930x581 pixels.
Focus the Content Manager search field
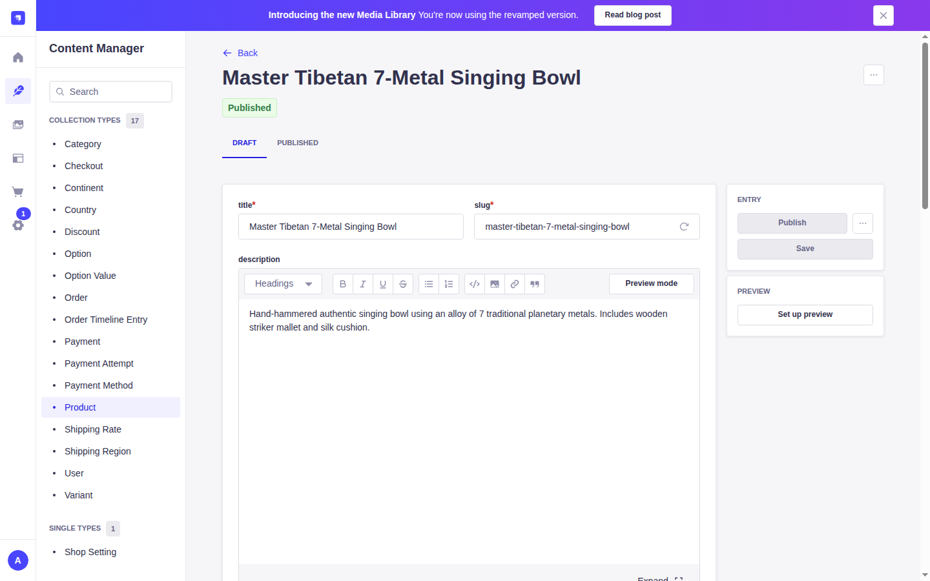(x=110, y=92)
